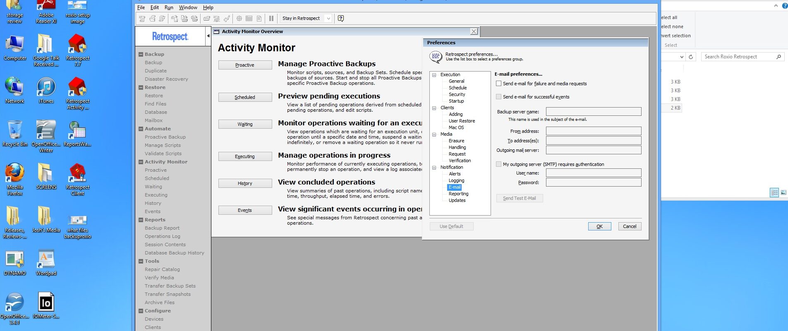Toggle Send e-mail for successful events checkbox
The width and height of the screenshot is (788, 331).
[499, 97]
